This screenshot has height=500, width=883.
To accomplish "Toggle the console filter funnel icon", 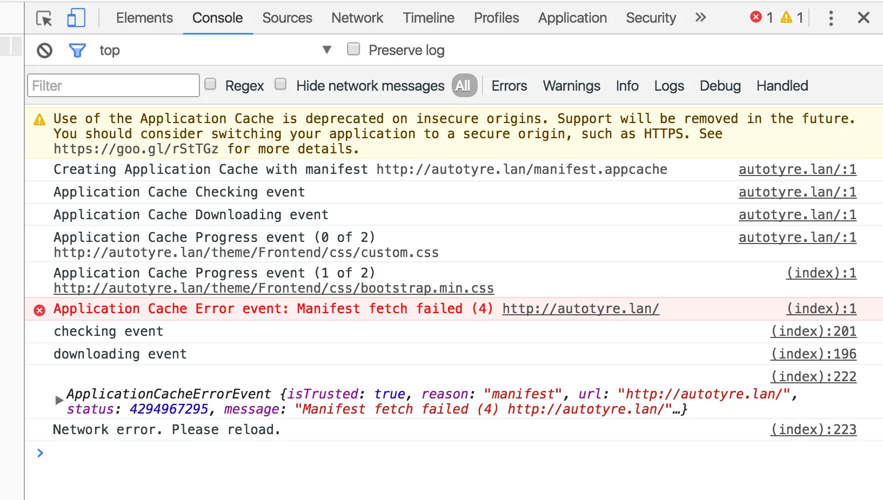I will [x=77, y=51].
